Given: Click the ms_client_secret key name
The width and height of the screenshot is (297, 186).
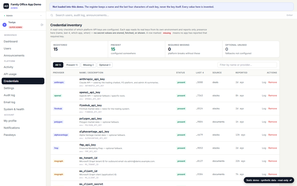Looking at the screenshot, I should [91, 184].
